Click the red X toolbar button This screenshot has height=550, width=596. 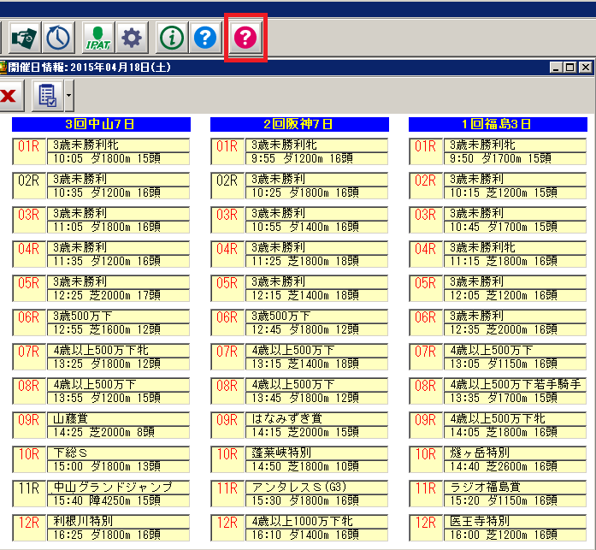9,96
